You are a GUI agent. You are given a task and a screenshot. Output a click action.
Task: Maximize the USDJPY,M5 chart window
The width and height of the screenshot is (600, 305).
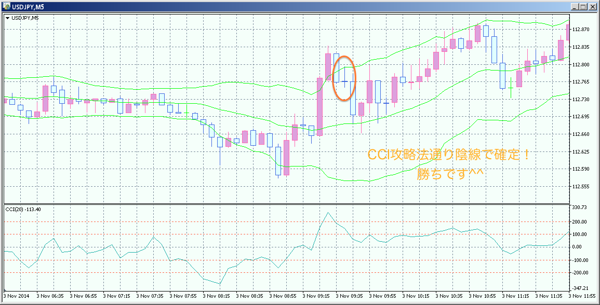(583, 6)
